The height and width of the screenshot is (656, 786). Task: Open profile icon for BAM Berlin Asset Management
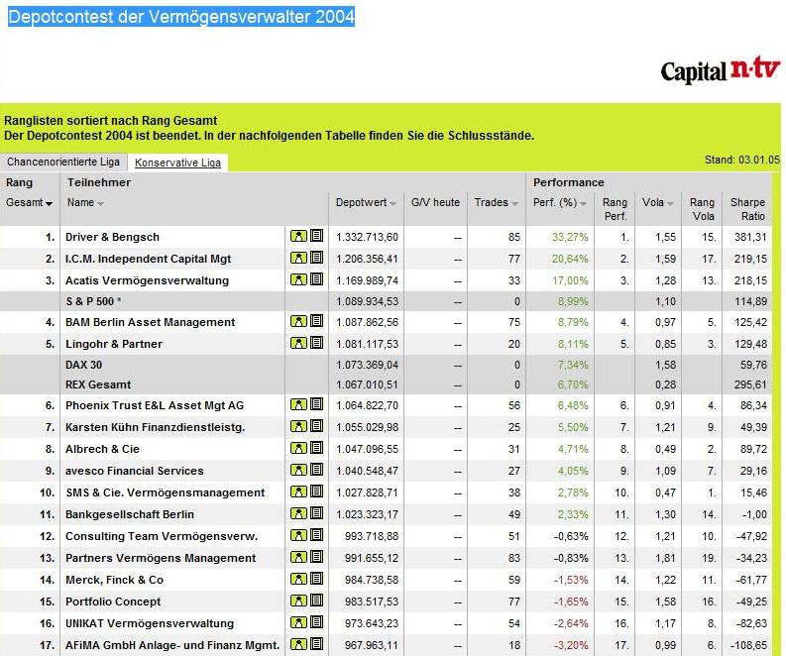click(x=298, y=321)
